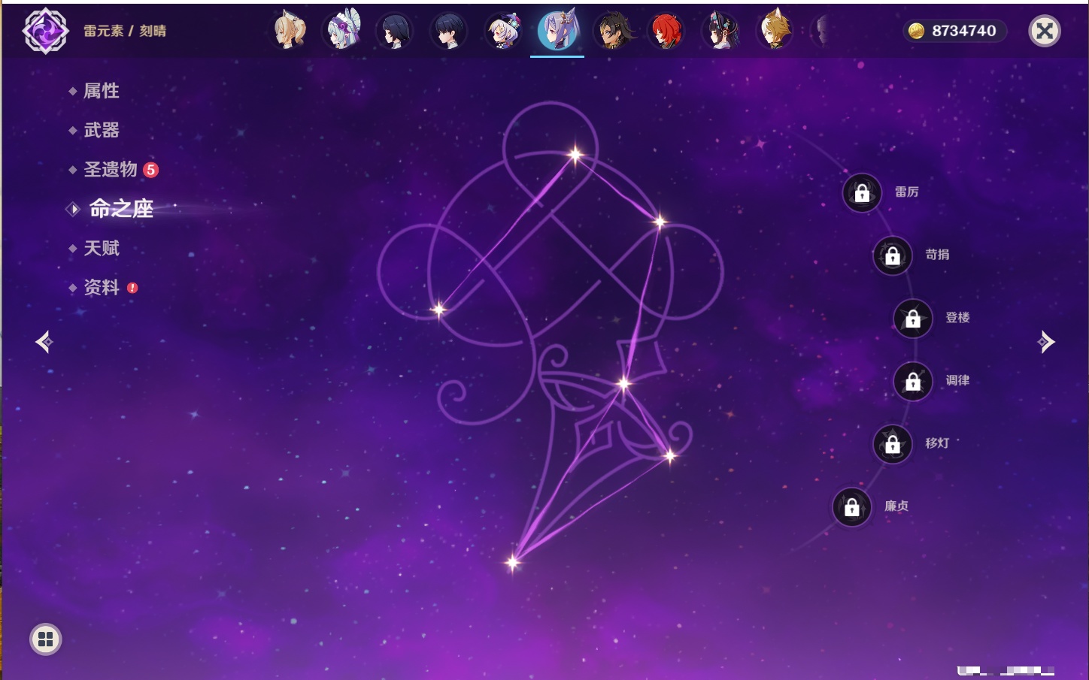1089x680 pixels.
Task: Open the 资料 profile page
Action: pos(101,287)
